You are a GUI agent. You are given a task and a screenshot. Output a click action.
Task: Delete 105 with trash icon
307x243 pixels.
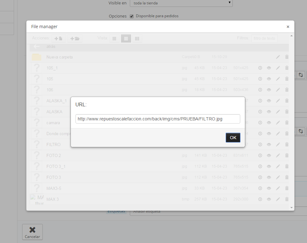pos(287,79)
